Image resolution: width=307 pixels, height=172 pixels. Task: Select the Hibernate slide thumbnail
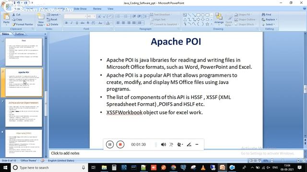[x=24, y=143]
